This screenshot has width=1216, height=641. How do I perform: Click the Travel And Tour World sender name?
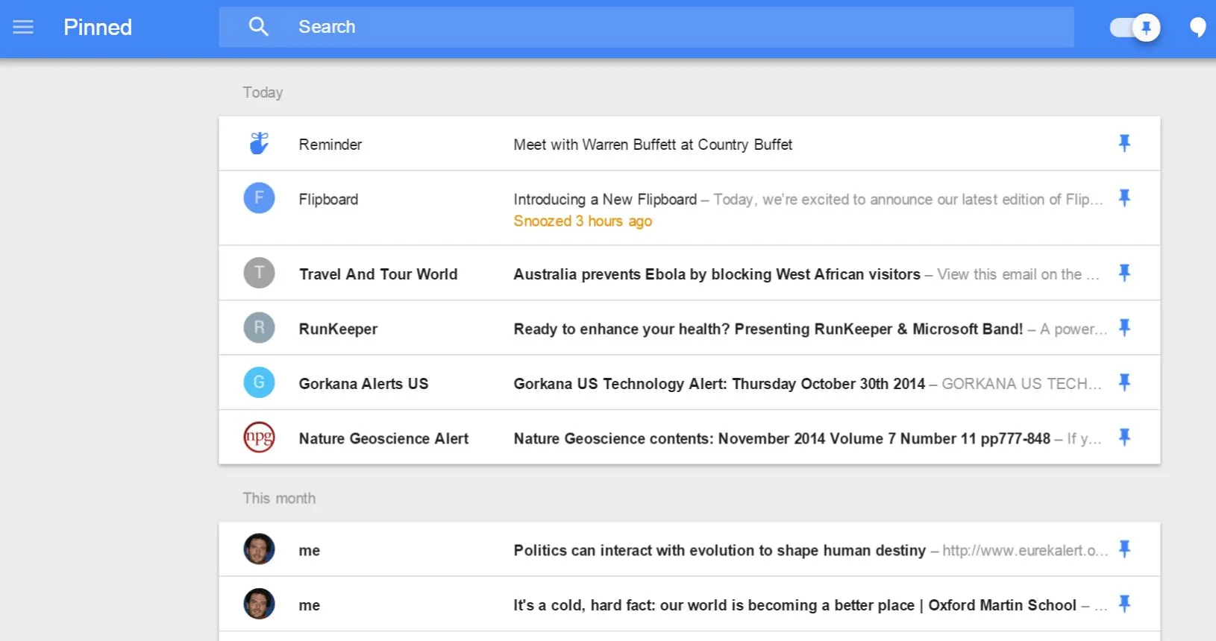tap(378, 274)
